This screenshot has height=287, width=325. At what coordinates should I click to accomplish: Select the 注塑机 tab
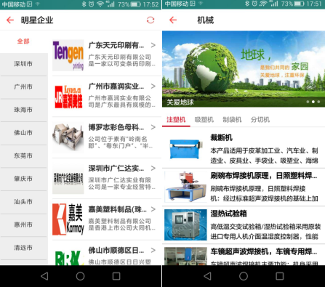pyautogui.click(x=176, y=120)
